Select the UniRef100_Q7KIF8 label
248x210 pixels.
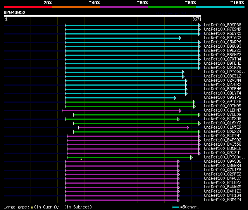[x=222, y=170]
